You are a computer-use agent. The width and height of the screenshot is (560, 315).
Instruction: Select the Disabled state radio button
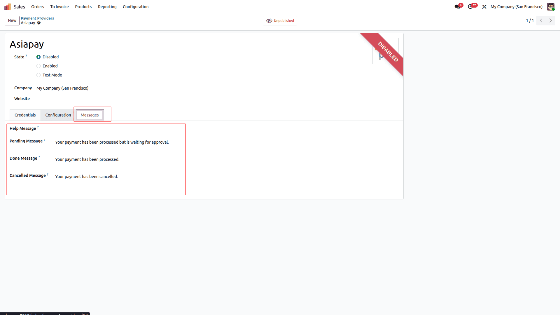point(38,57)
